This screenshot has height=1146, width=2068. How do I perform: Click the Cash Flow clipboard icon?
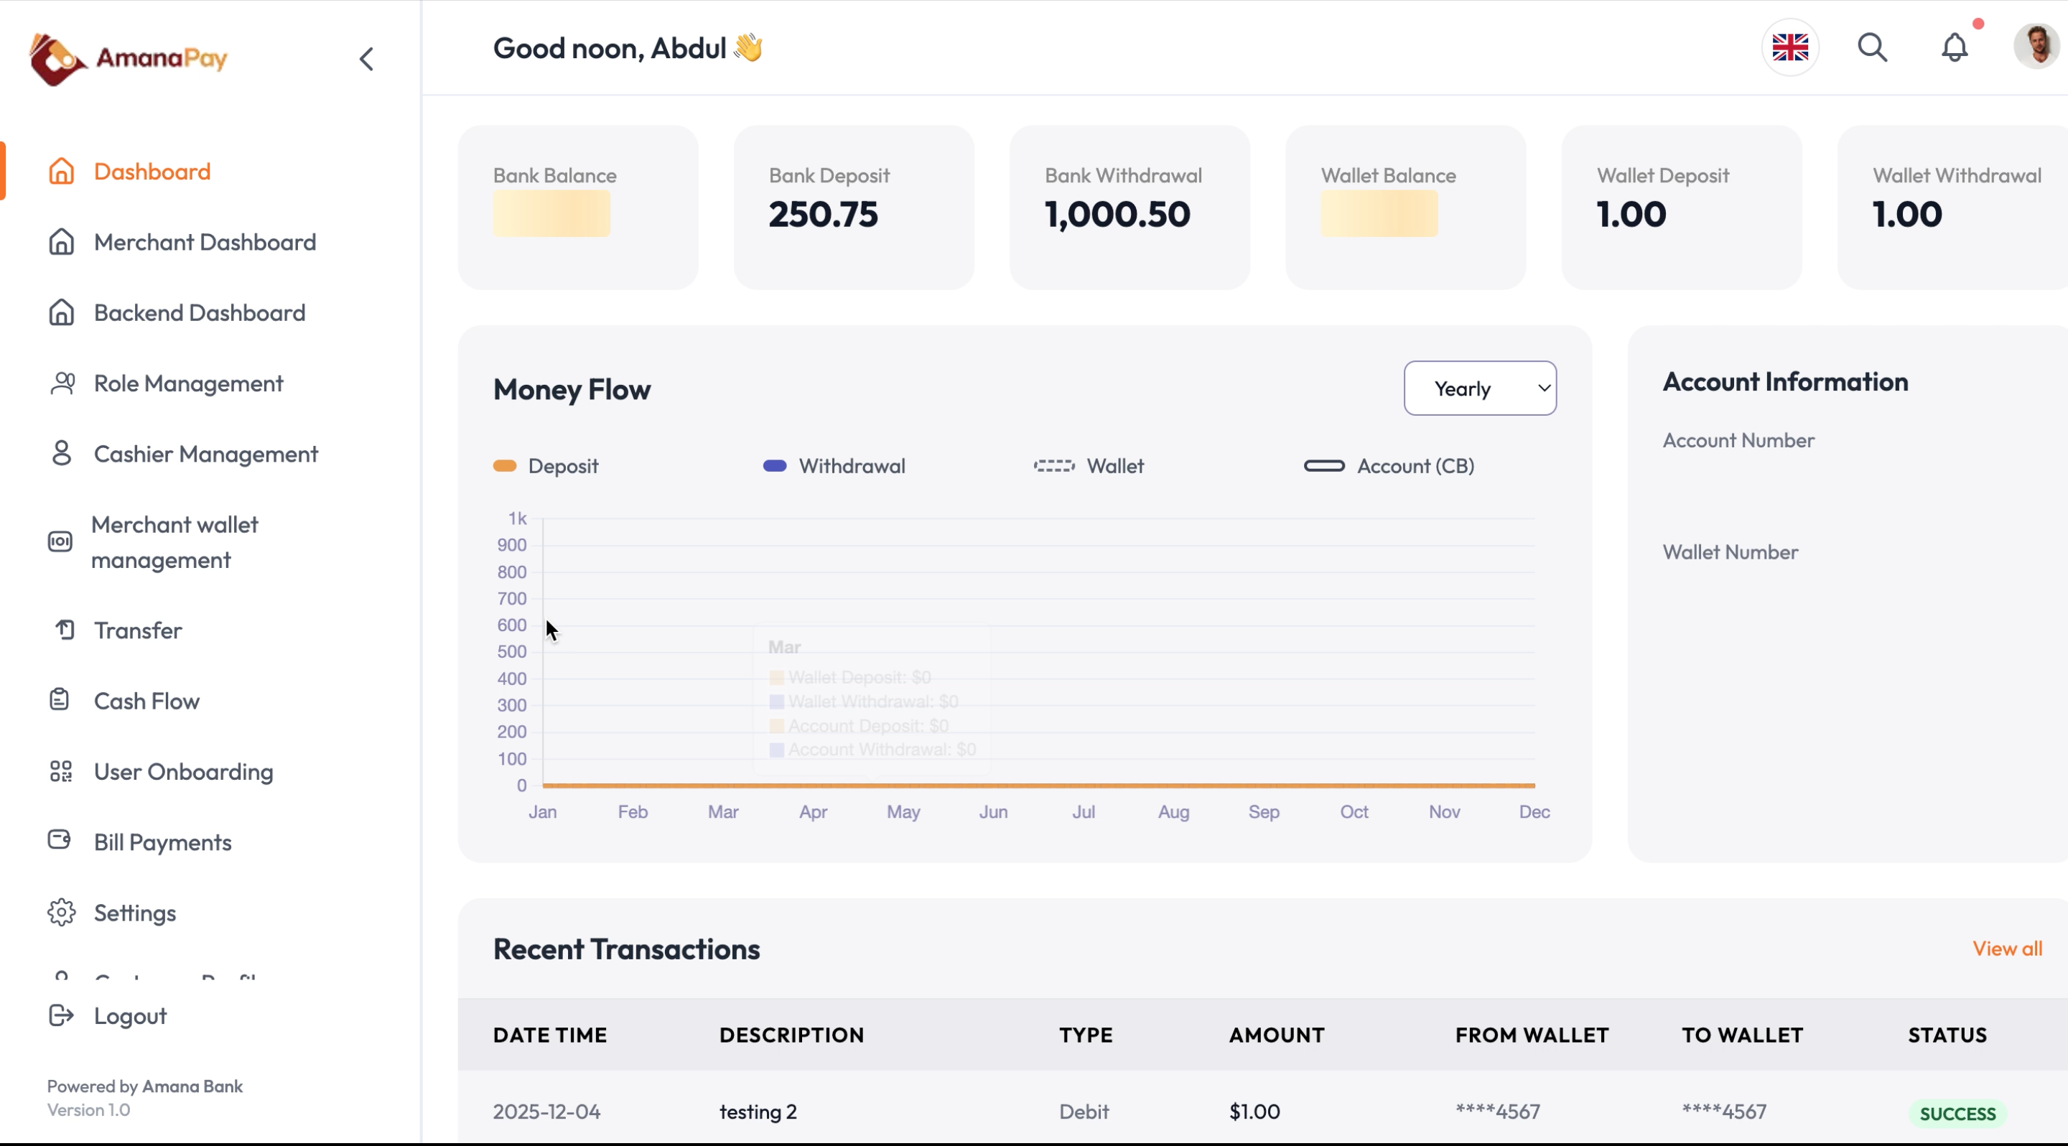tap(60, 700)
